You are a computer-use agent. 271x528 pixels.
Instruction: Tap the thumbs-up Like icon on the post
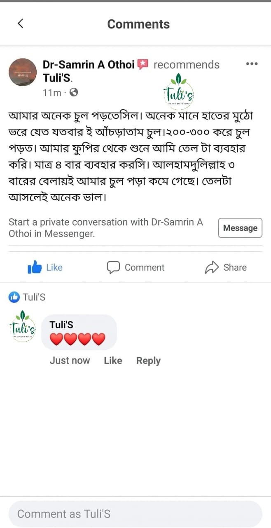coord(35,267)
